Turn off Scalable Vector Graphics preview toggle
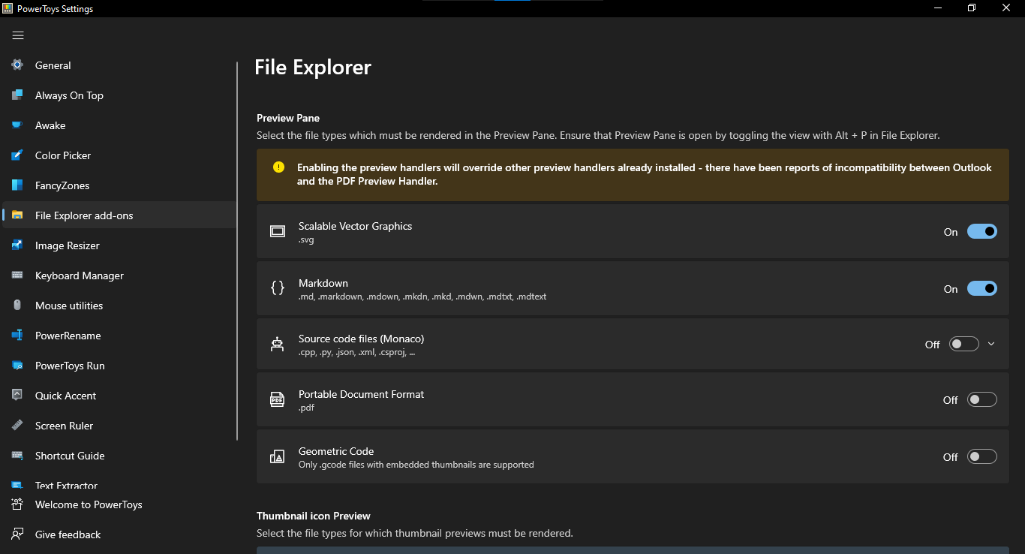1025x554 pixels. [982, 231]
